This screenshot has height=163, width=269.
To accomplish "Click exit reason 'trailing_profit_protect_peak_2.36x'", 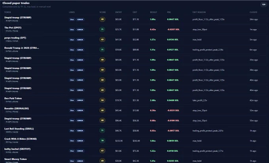I will point(208,50).
